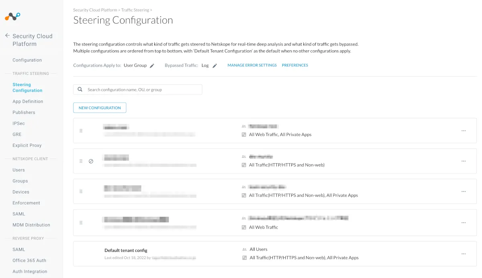
Task: Expand options for the All Web Traffic only configuration
Action: click(464, 222)
